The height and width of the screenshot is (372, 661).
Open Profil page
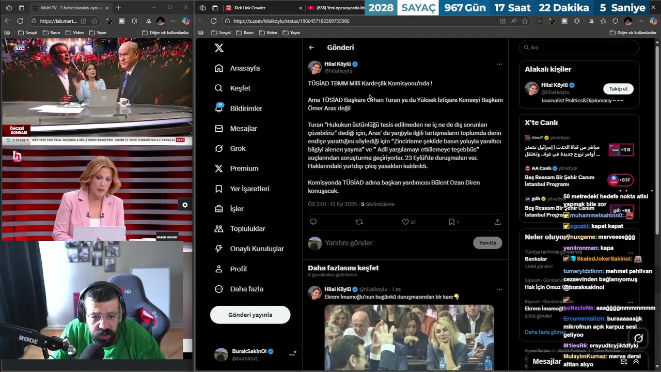pyautogui.click(x=230, y=269)
